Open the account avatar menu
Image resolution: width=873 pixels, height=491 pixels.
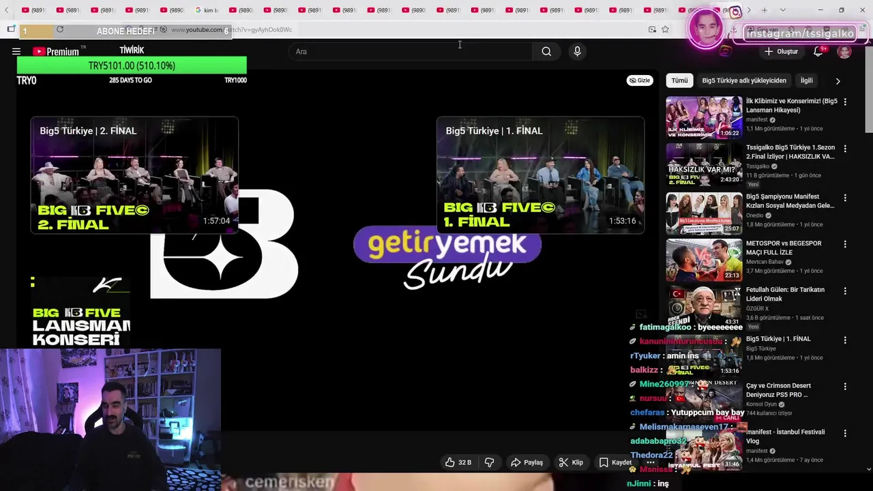coord(844,51)
